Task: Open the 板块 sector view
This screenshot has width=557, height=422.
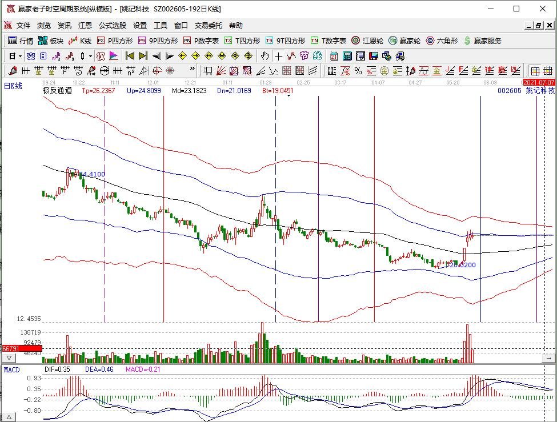Action: click(x=50, y=41)
